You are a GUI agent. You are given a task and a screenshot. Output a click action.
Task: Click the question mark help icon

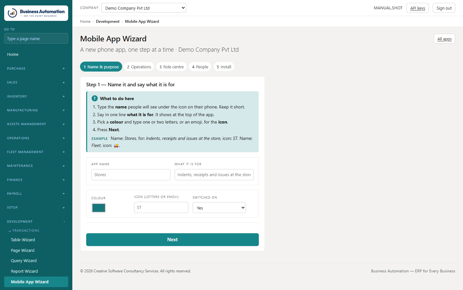pyautogui.click(x=95, y=98)
